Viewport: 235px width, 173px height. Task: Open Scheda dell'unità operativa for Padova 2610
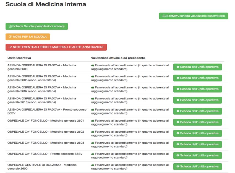[197, 100]
